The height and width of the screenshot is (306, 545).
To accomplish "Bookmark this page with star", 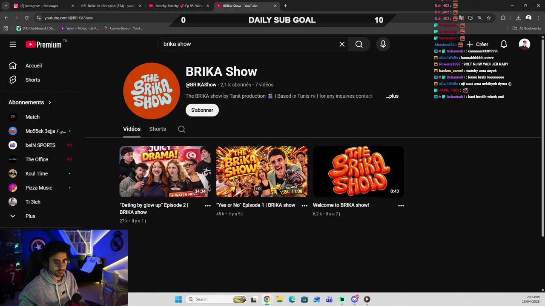I will click(489, 18).
